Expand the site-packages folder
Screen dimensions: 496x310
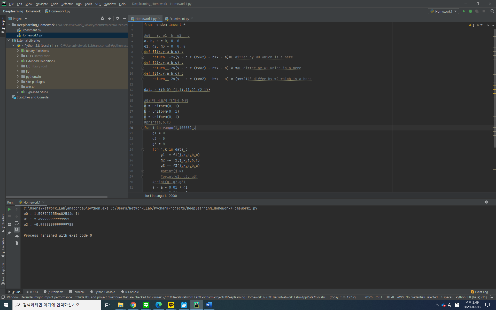[18, 82]
